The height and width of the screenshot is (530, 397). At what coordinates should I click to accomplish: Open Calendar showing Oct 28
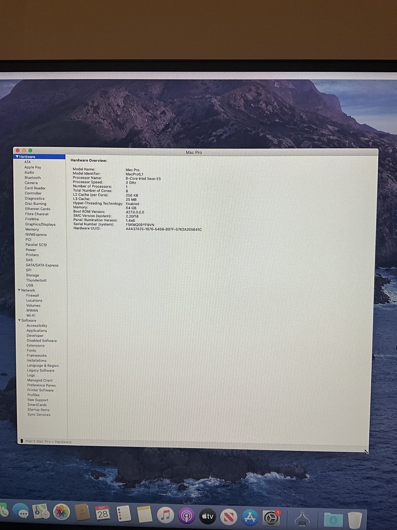pyautogui.click(x=102, y=513)
